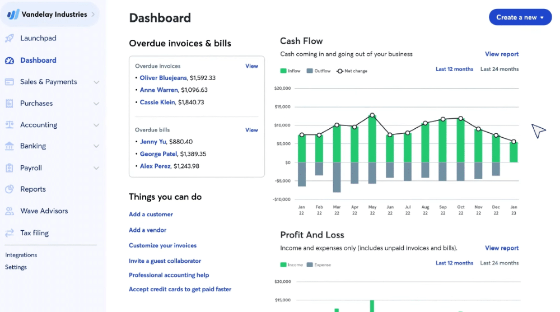Open the Cash Flow View report link
Viewport: 560px width, 312px height.
click(502, 54)
